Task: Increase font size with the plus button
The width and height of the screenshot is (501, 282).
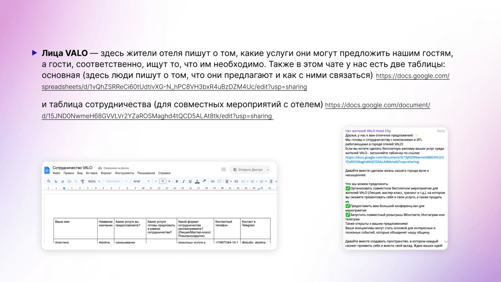Action: 169,181
